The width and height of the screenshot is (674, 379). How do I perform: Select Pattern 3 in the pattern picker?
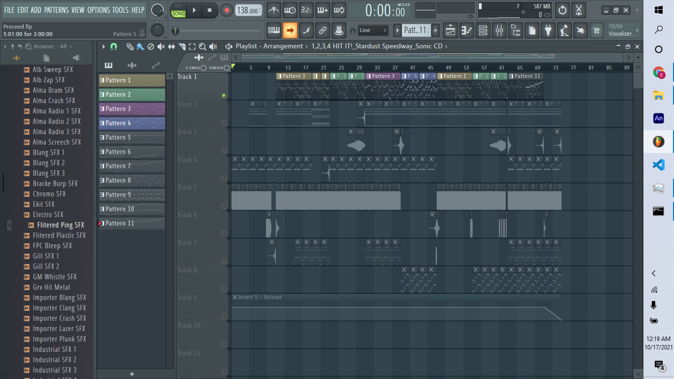click(x=132, y=109)
